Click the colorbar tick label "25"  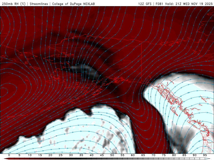[x=61, y=155]
